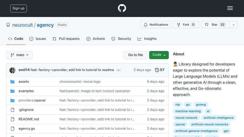Click the openai topic tag
The height and width of the screenshot is (137, 244).
coord(180,124)
